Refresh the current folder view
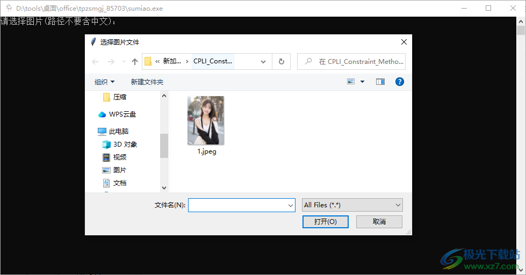 pos(282,62)
